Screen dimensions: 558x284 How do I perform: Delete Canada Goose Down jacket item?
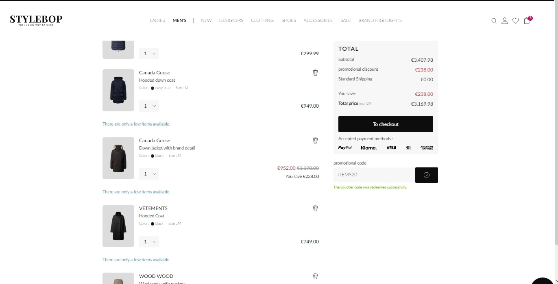pyautogui.click(x=315, y=141)
